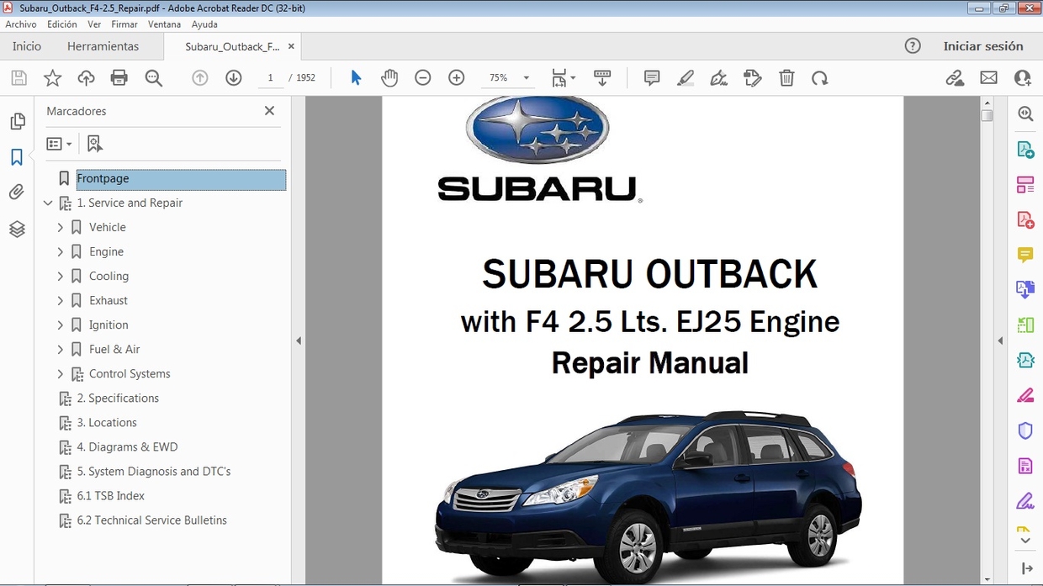The height and width of the screenshot is (586, 1043).
Task: Click Zoom In on the toolbar
Action: 456,77
